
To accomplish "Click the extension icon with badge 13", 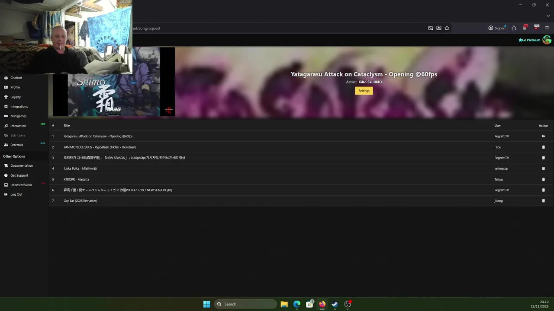I will pos(525,27).
